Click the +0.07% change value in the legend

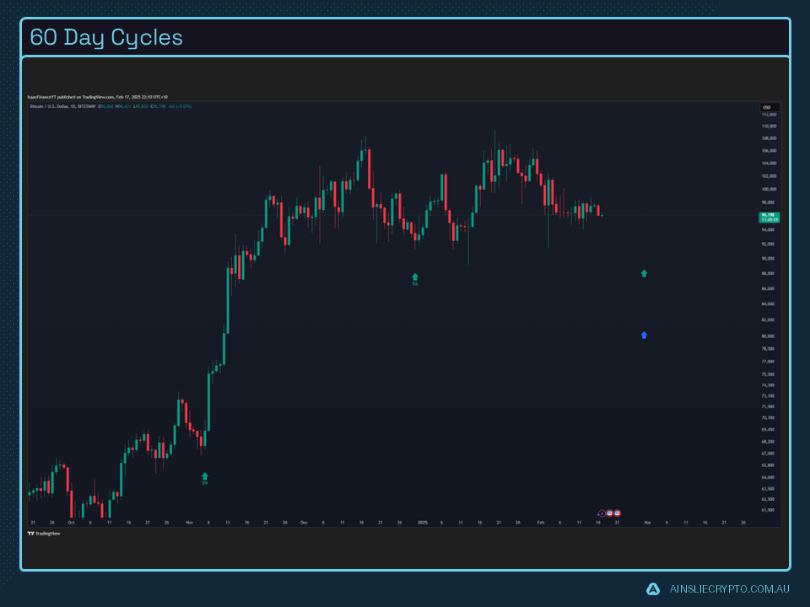(x=186, y=106)
